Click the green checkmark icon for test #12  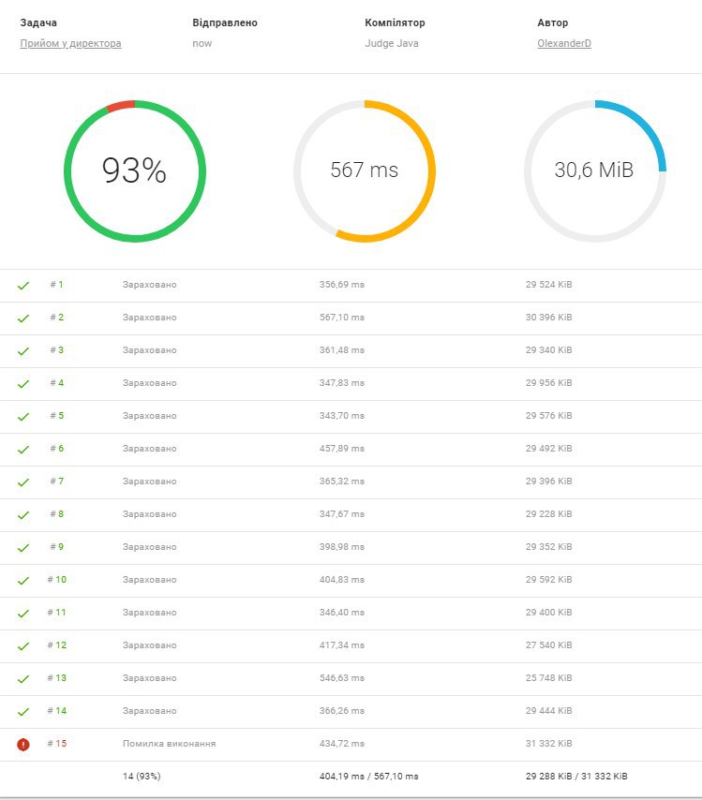pyautogui.click(x=23, y=646)
